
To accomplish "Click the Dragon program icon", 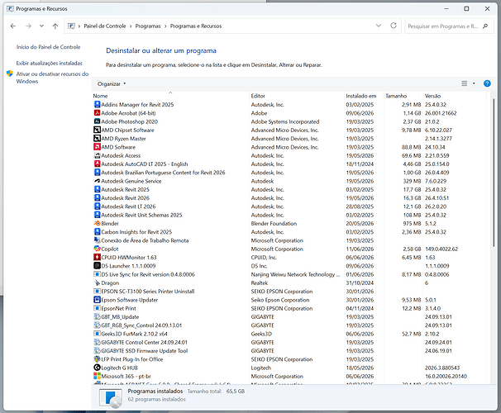I will (x=97, y=282).
